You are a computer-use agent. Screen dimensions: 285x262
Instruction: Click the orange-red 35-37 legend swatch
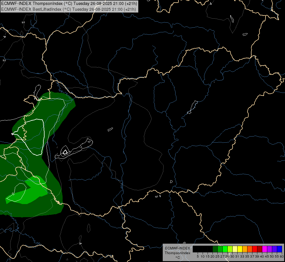tap(250, 249)
